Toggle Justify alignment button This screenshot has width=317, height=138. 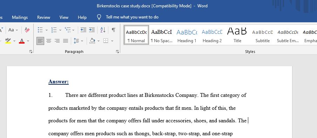(66, 41)
